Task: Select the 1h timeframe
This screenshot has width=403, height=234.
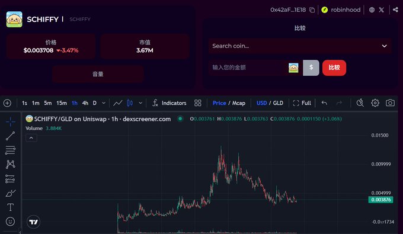Action: (75, 103)
